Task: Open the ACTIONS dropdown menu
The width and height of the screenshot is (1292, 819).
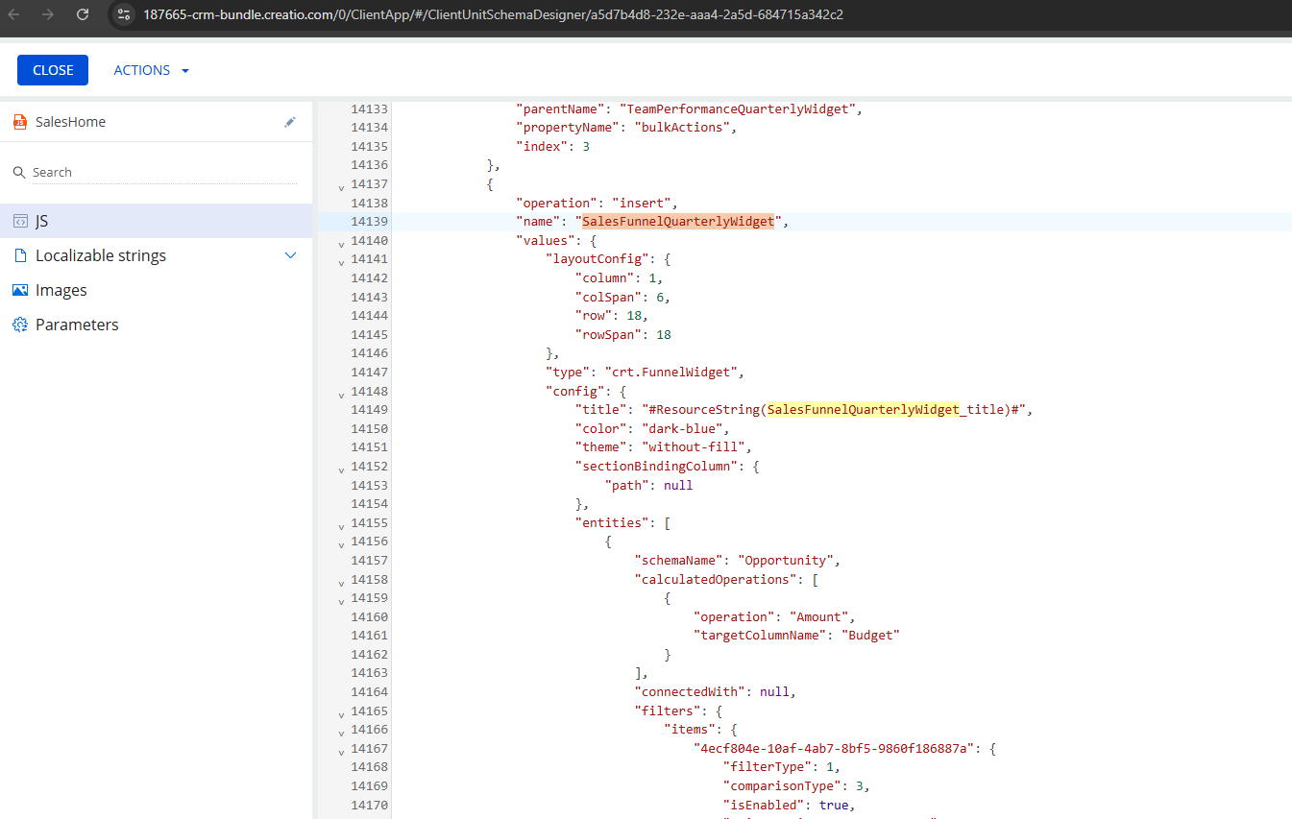Action: pyautogui.click(x=152, y=70)
